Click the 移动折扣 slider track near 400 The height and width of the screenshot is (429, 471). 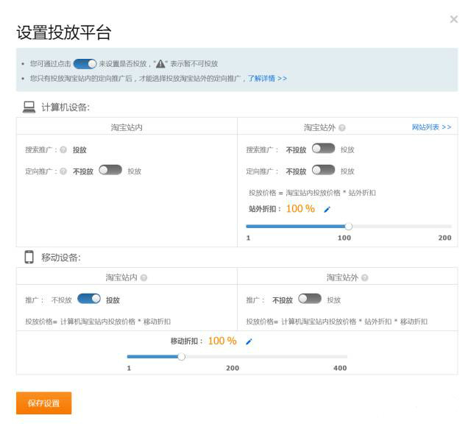(344, 357)
